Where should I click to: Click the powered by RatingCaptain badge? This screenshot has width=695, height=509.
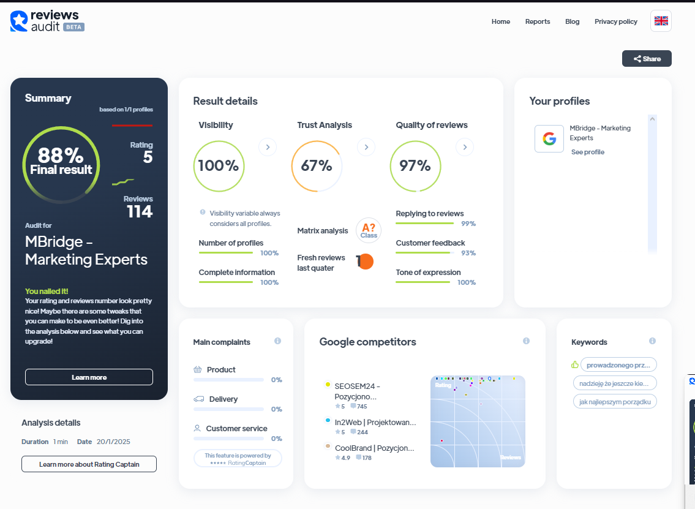coord(238,458)
